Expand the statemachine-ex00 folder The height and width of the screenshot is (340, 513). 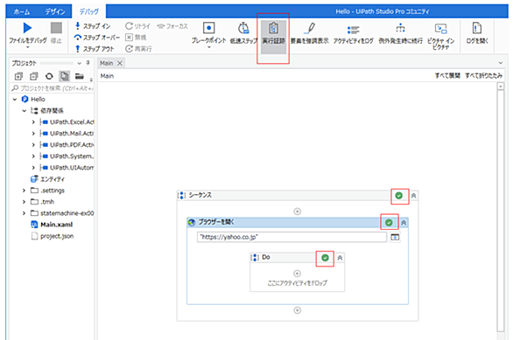pyautogui.click(x=24, y=213)
